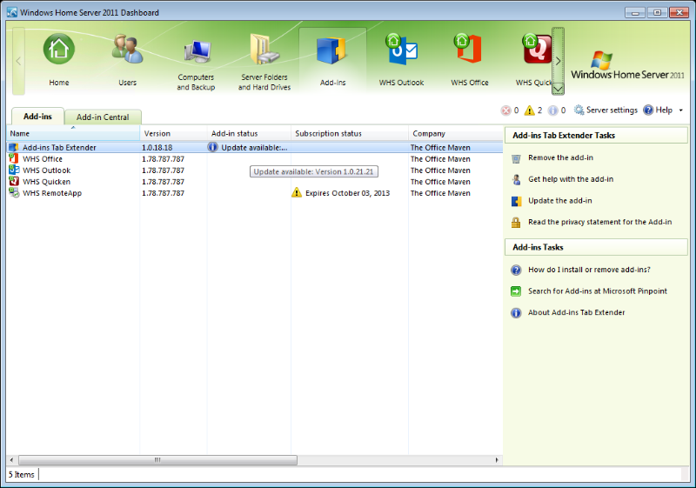This screenshot has height=488, width=696.
Task: Click the Help question mark icon
Action: pyautogui.click(x=648, y=110)
